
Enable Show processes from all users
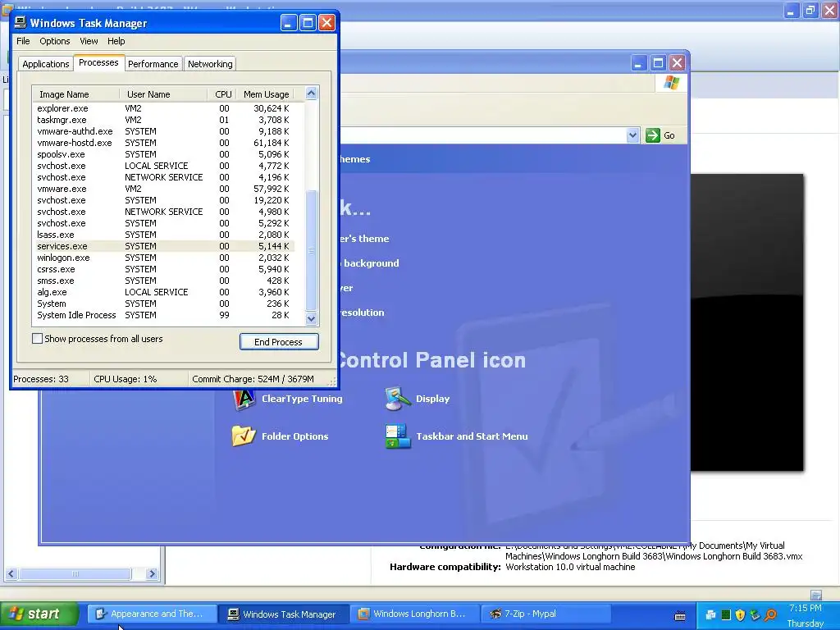(x=38, y=339)
